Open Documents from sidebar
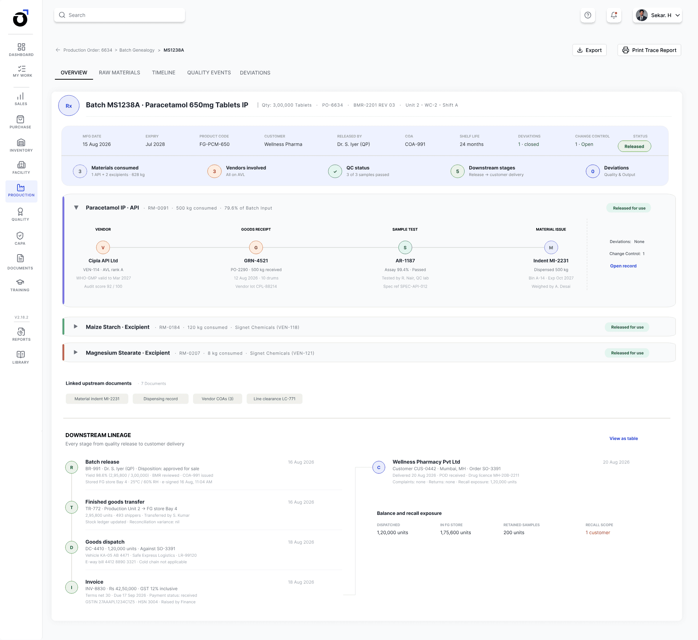Viewport: 698px width, 640px height. click(x=20, y=262)
